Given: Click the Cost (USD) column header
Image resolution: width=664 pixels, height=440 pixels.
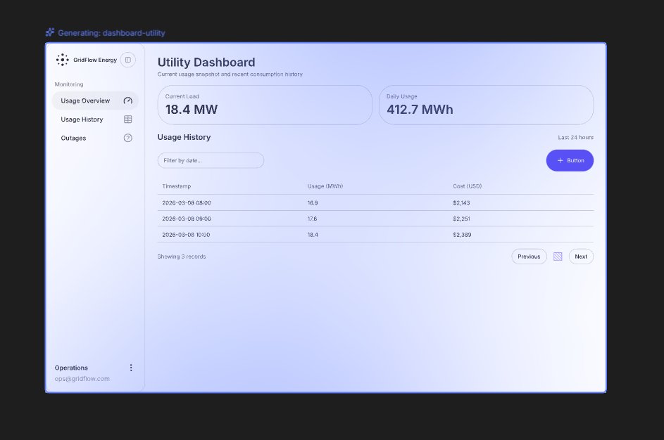Looking at the screenshot, I should click(468, 186).
